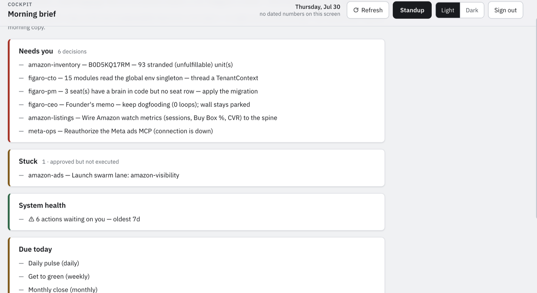The width and height of the screenshot is (537, 293).
Task: Click the warning triangle in System health
Action: point(31,219)
